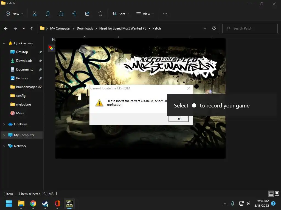The width and height of the screenshot is (281, 210).
Task: Open Office app from taskbar
Action: 57,203
